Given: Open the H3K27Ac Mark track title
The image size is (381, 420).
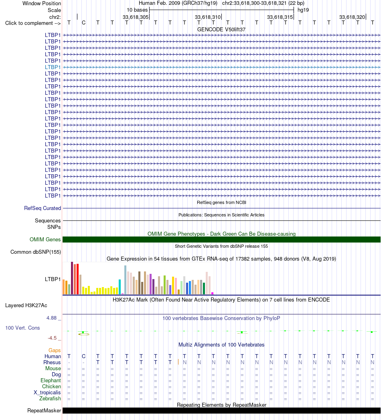Looking at the screenshot, I should (221, 300).
